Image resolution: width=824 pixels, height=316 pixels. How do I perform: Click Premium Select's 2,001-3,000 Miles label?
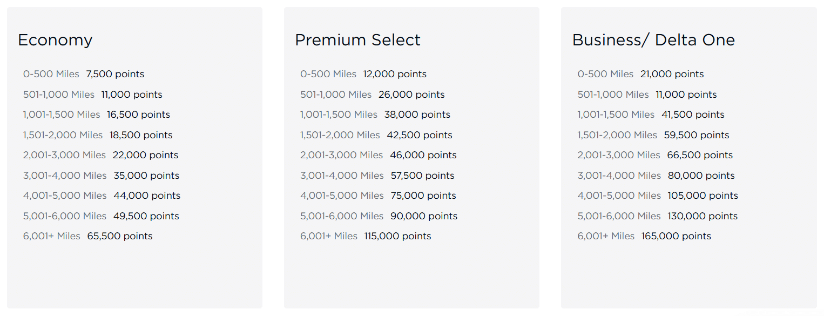coord(342,155)
